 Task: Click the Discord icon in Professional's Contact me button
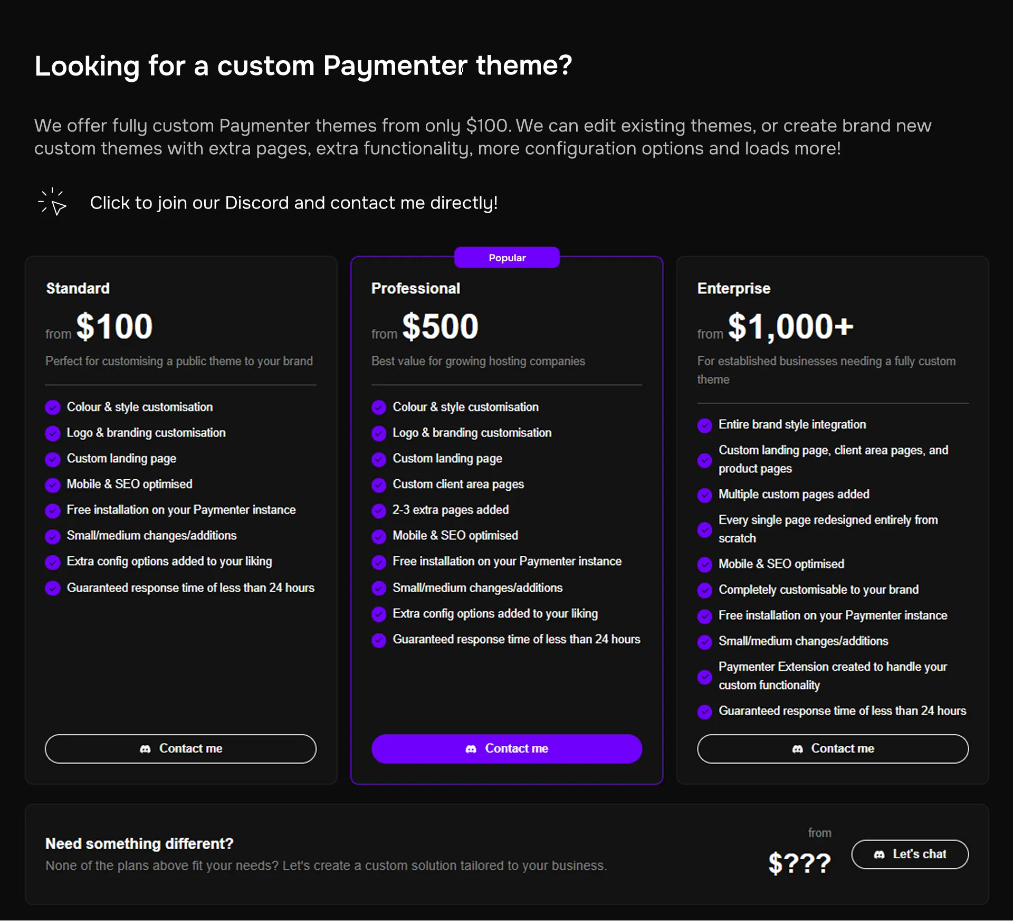pos(471,748)
